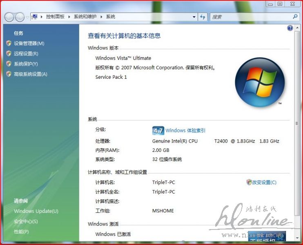This screenshot has width=303, height=245.
Task: Select the MSHOME workgroup value
Action: [x=163, y=211]
